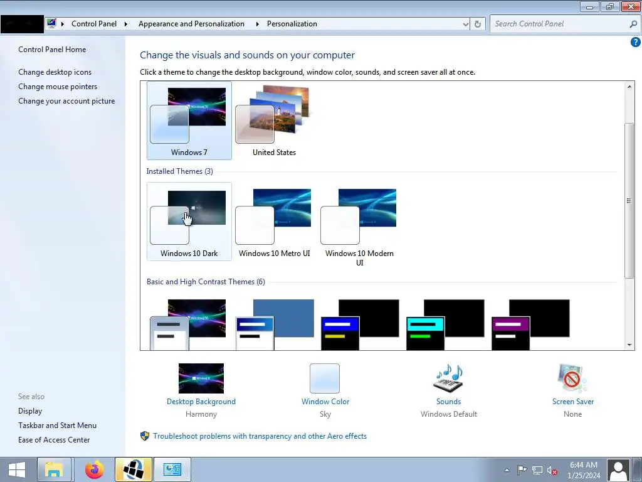Open Ease of Access Center link
The image size is (642, 482).
[x=54, y=440]
